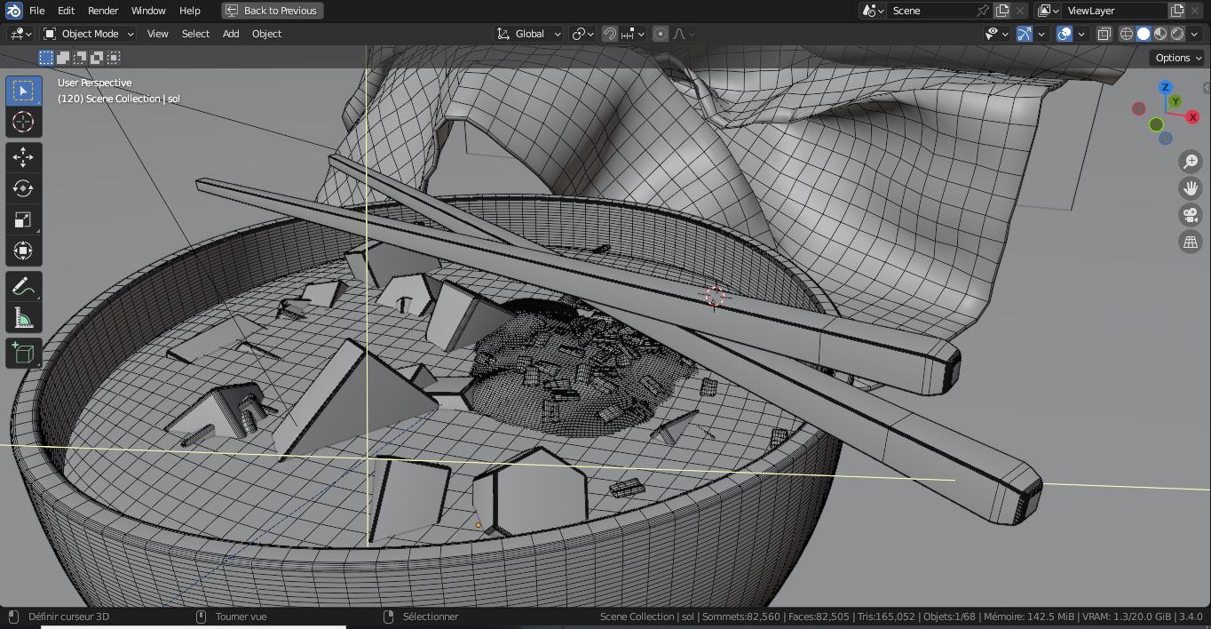Activate the Rotate tool

click(23, 188)
